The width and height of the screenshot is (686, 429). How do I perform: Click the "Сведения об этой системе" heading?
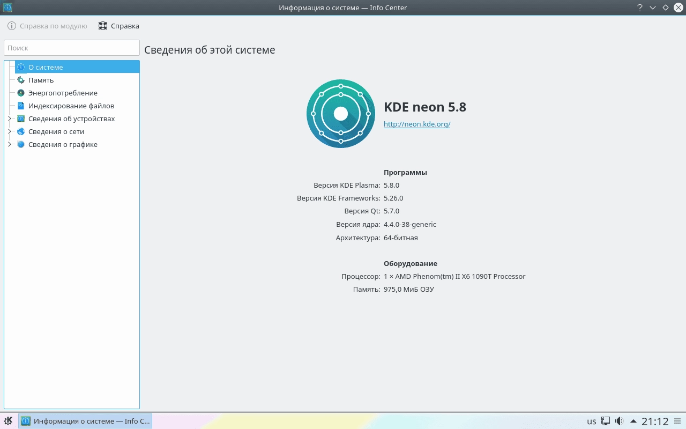point(210,50)
